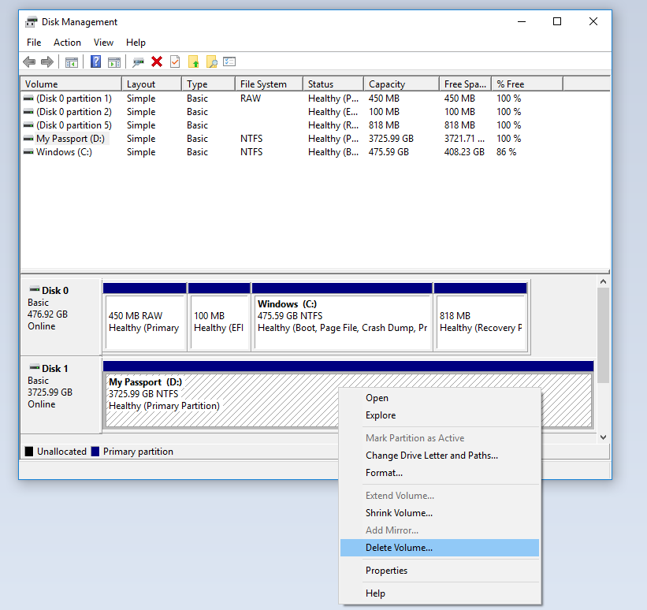The image size is (647, 610).
Task: Click drive icon beside (Disk 0 partition 1)
Action: 28,99
